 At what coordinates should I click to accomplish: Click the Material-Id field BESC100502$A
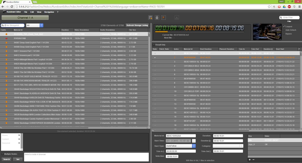pyautogui.click(x=181, y=136)
